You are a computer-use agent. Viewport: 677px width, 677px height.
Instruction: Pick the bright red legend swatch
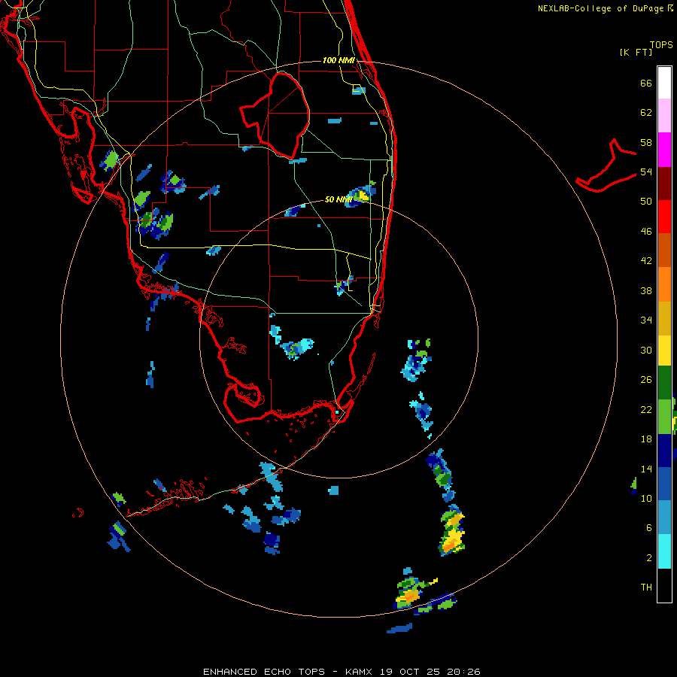point(664,217)
